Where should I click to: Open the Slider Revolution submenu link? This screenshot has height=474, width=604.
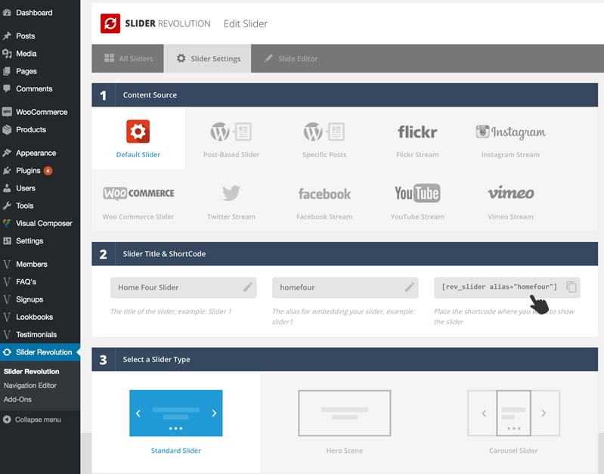pos(31,371)
